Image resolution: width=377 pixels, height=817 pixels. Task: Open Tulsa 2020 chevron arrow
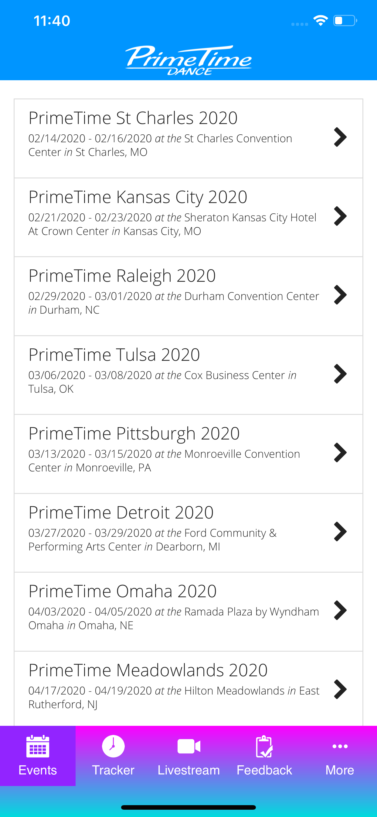coord(340,374)
